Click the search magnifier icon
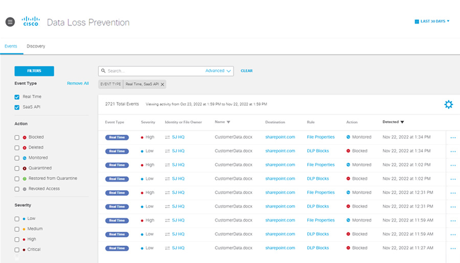Image resolution: width=460 pixels, height=263 pixels. 103,71
